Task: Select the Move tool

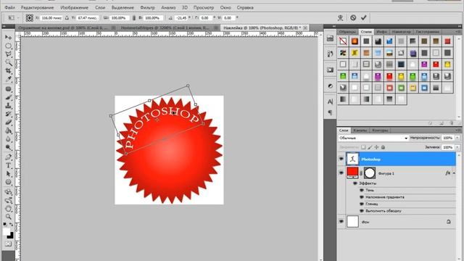Action: (x=8, y=37)
